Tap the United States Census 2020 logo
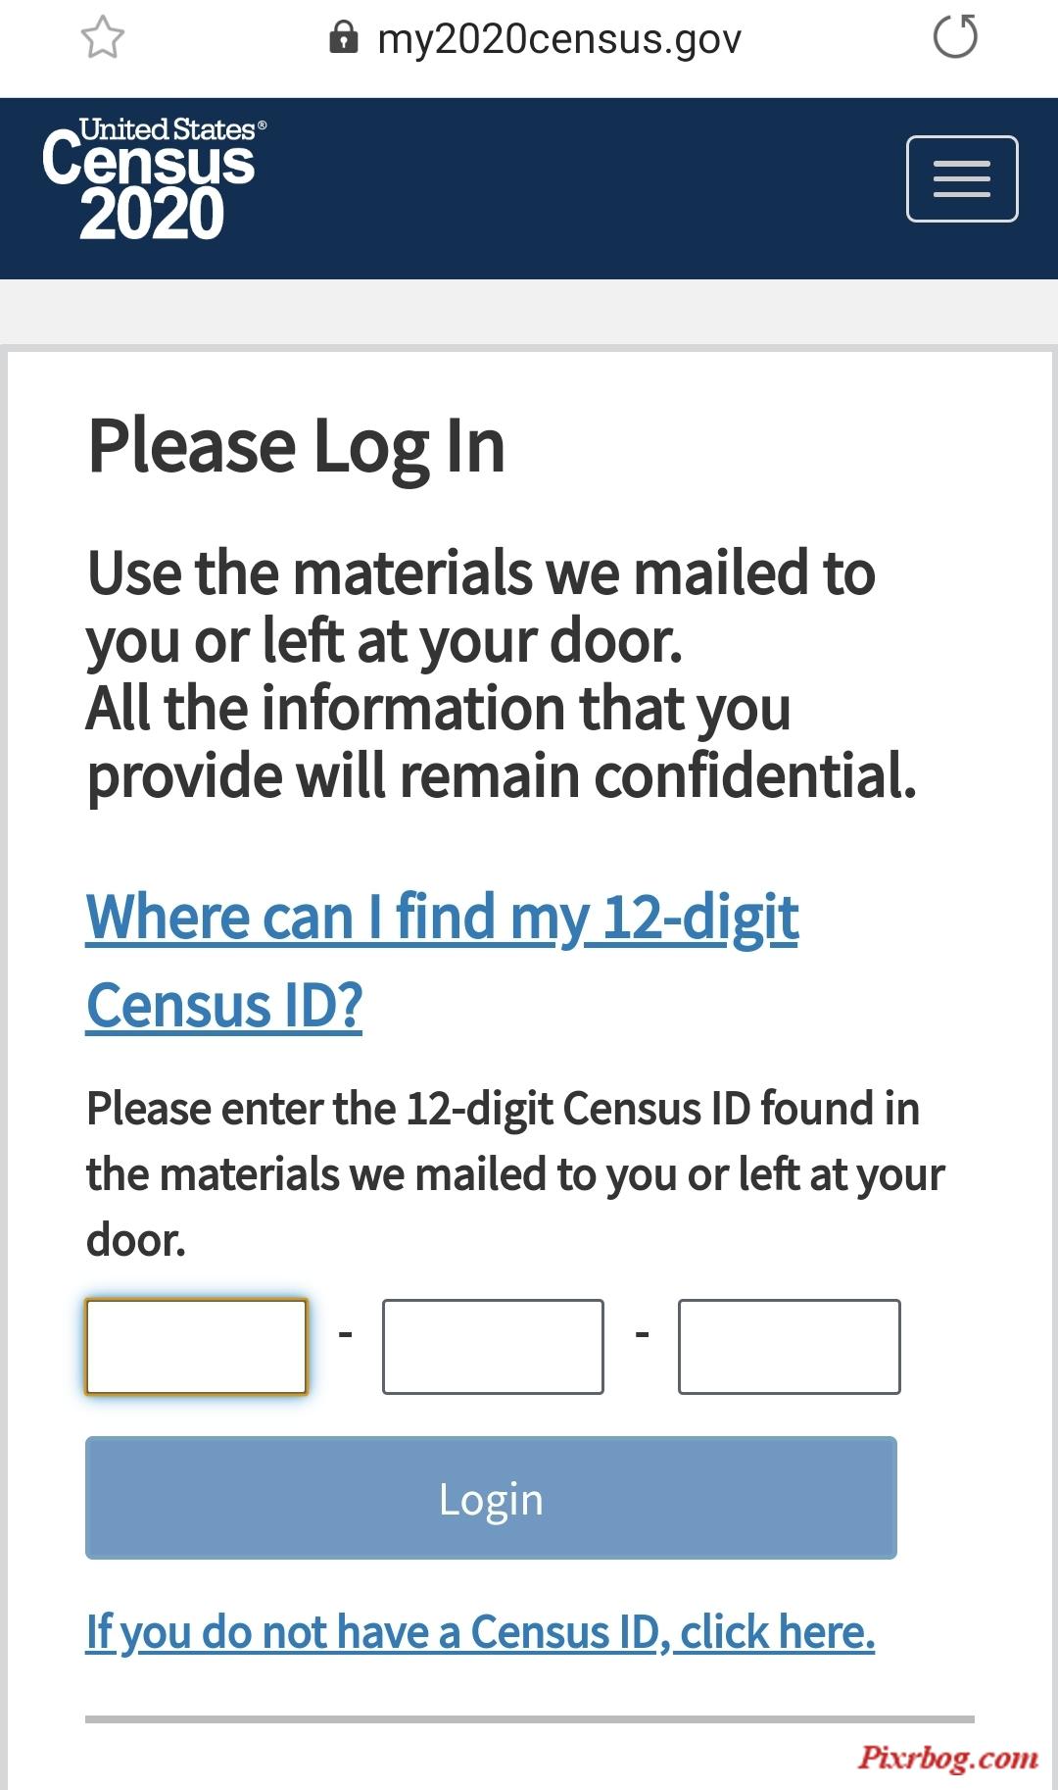 [154, 178]
